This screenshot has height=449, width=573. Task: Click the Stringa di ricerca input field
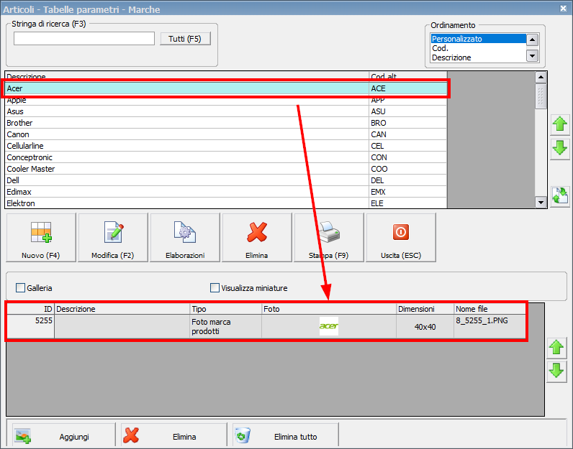pos(84,39)
